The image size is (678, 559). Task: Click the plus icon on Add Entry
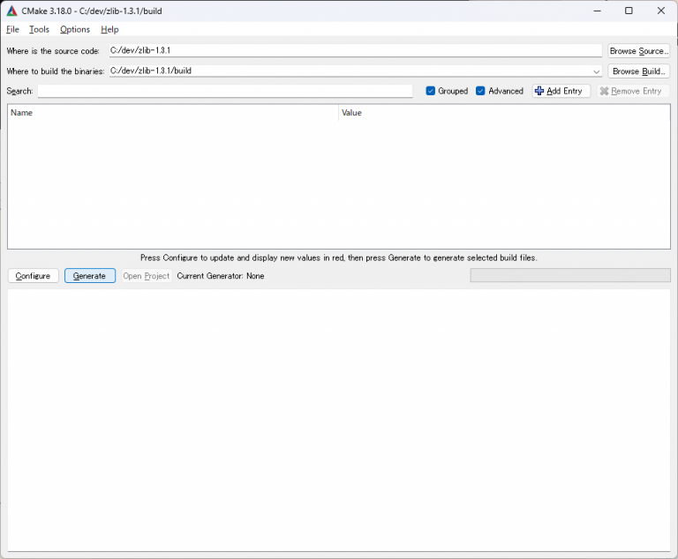point(539,91)
